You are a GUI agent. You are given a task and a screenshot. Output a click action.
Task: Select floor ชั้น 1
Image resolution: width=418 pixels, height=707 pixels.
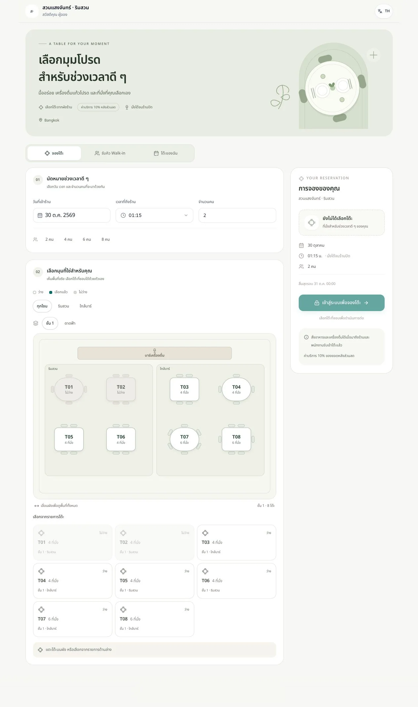(x=50, y=323)
